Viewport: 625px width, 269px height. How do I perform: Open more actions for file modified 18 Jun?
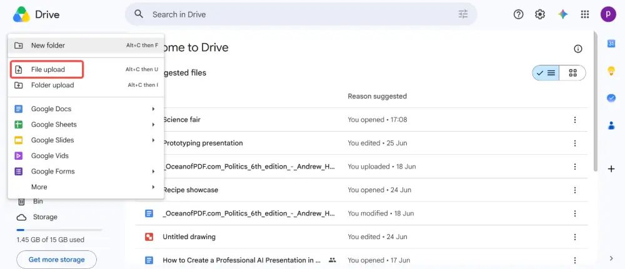pos(575,213)
